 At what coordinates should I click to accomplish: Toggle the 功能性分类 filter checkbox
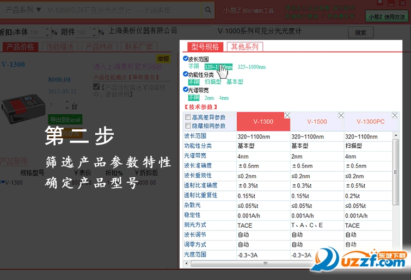[186, 74]
